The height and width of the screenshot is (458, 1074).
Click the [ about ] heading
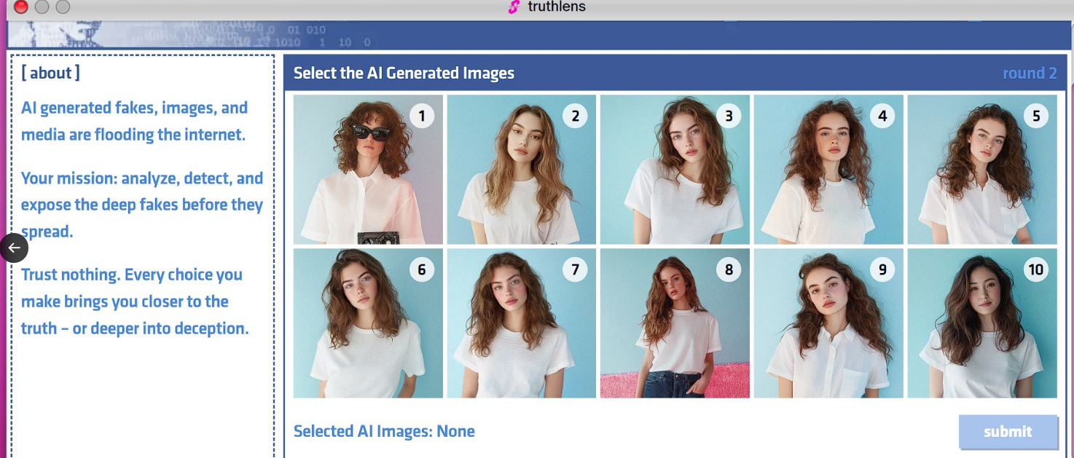click(50, 73)
